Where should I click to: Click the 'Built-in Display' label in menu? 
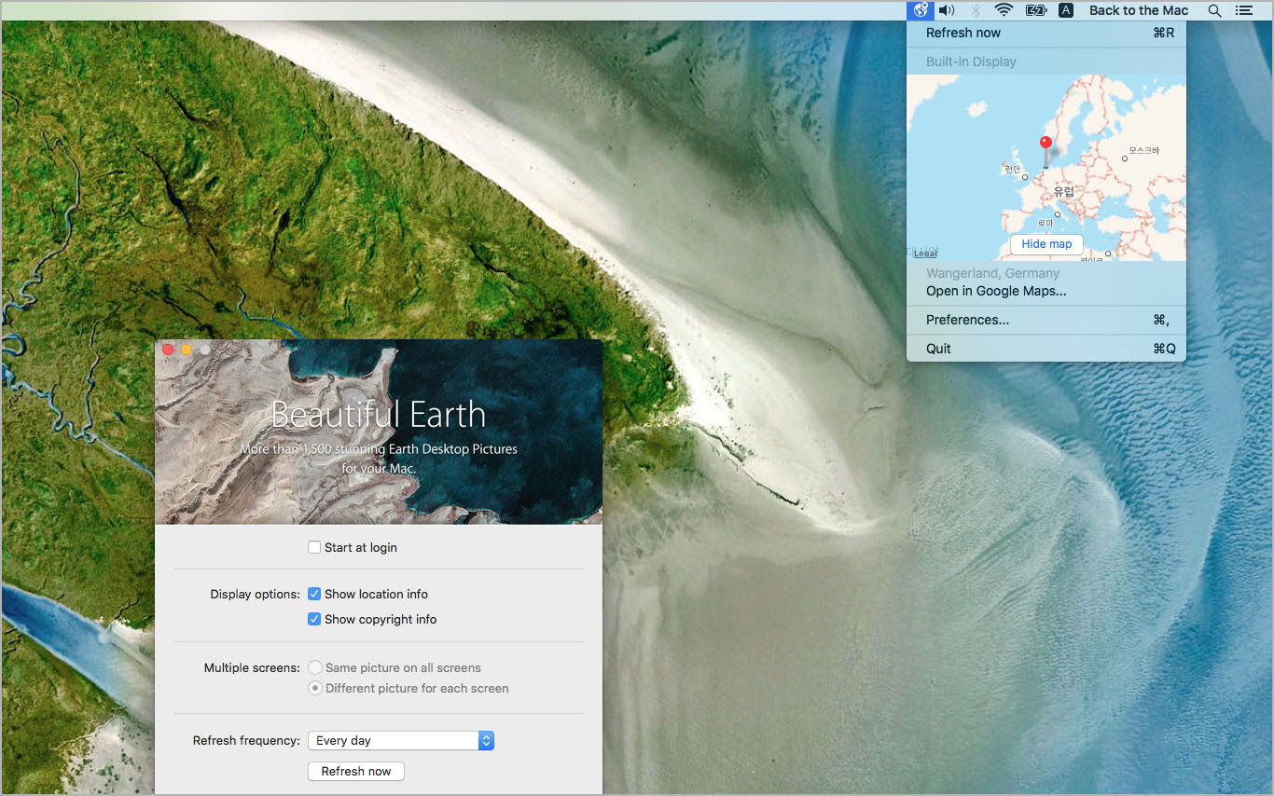pos(971,62)
